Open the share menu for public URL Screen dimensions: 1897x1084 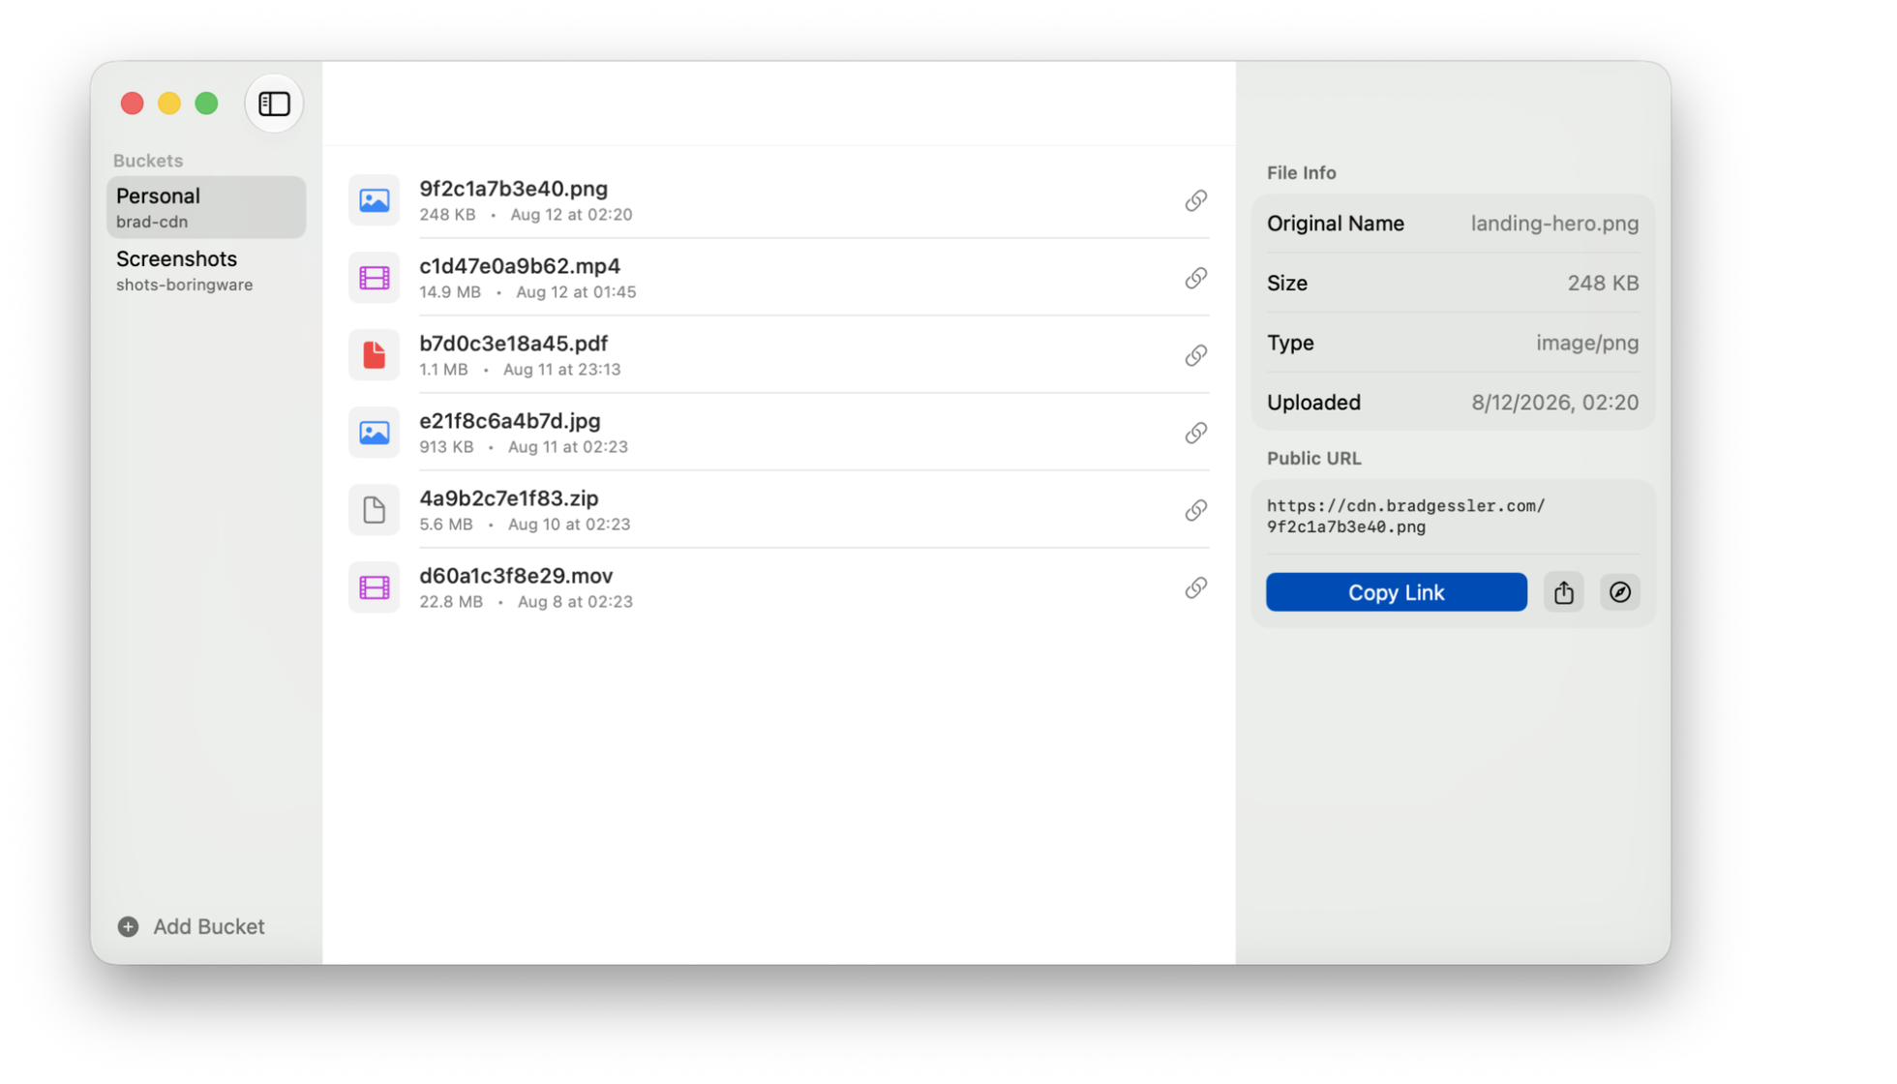pyautogui.click(x=1563, y=592)
